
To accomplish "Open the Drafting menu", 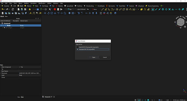I will [26, 3].
